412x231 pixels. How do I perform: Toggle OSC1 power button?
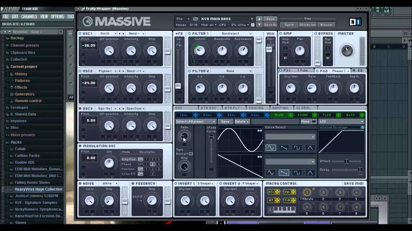pos(80,33)
